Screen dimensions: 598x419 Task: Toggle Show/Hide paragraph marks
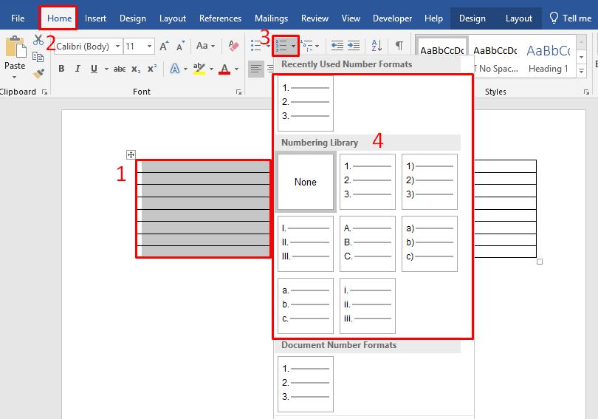(399, 46)
